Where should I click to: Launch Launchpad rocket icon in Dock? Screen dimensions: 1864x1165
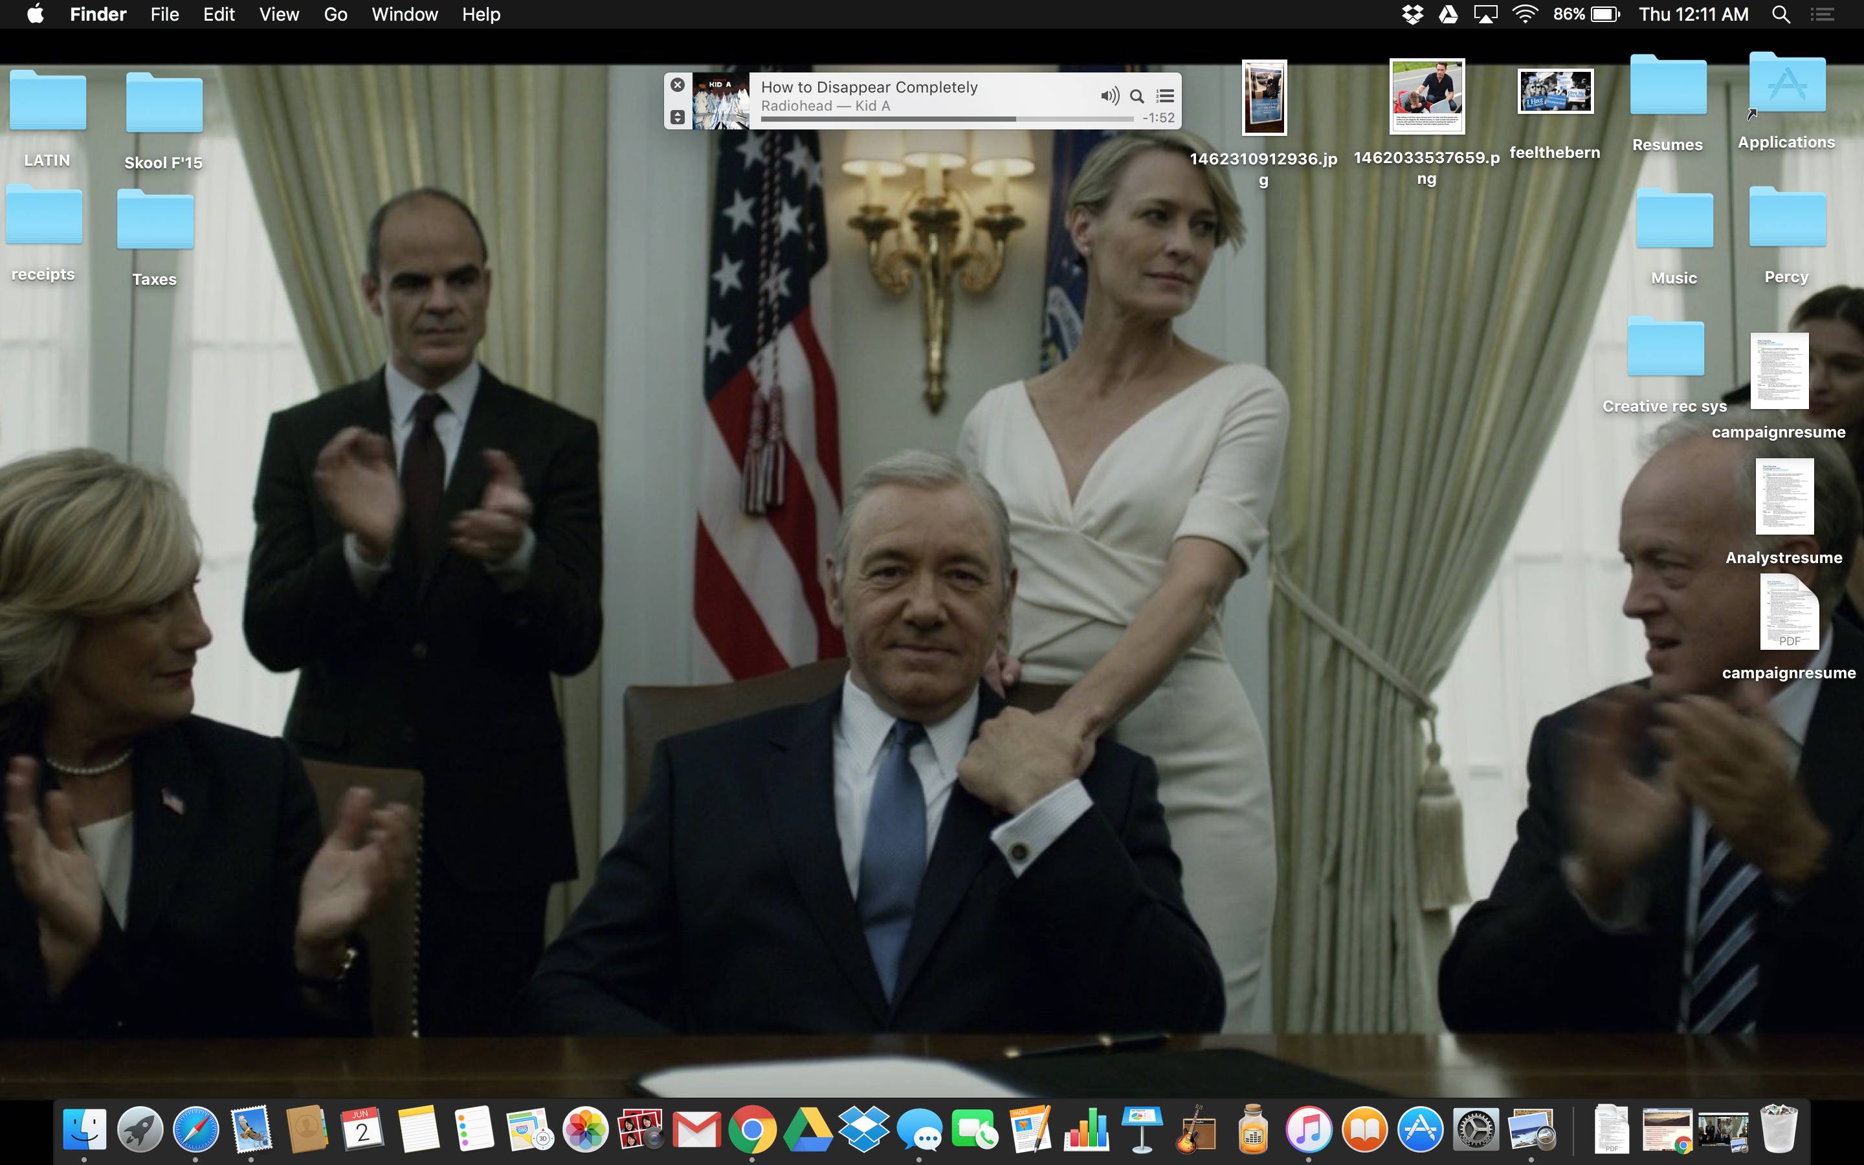[139, 1129]
